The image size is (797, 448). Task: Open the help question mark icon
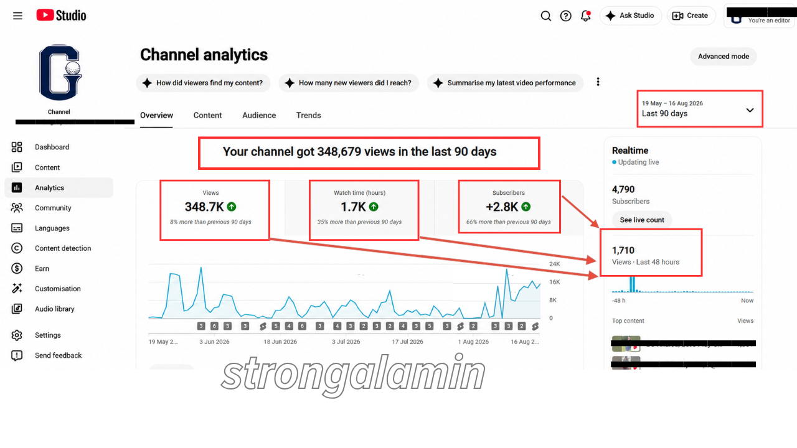coord(565,16)
